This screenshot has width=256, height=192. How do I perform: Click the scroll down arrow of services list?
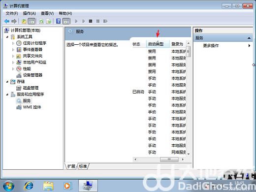click(189, 154)
